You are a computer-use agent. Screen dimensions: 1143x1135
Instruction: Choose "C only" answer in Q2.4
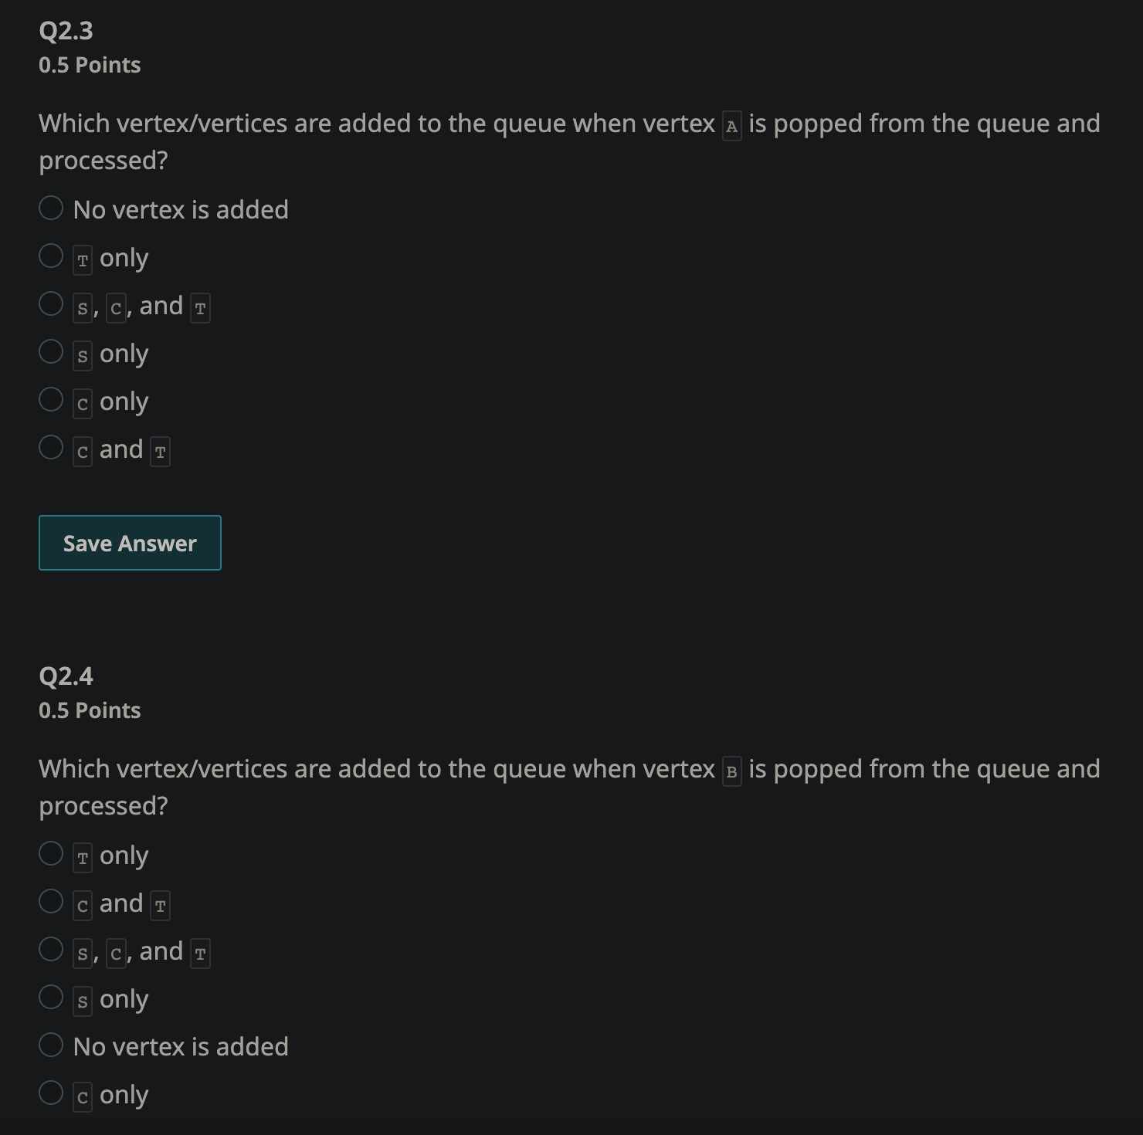point(51,1093)
